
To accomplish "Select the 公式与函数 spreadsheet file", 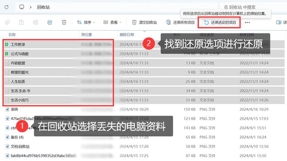I will (x=20, y=54).
